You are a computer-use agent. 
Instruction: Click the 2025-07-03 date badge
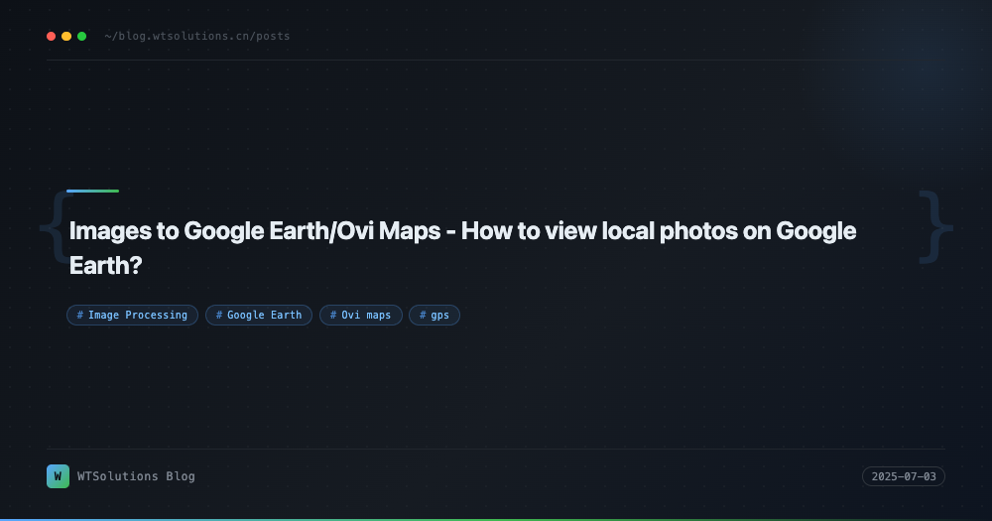pyautogui.click(x=904, y=476)
